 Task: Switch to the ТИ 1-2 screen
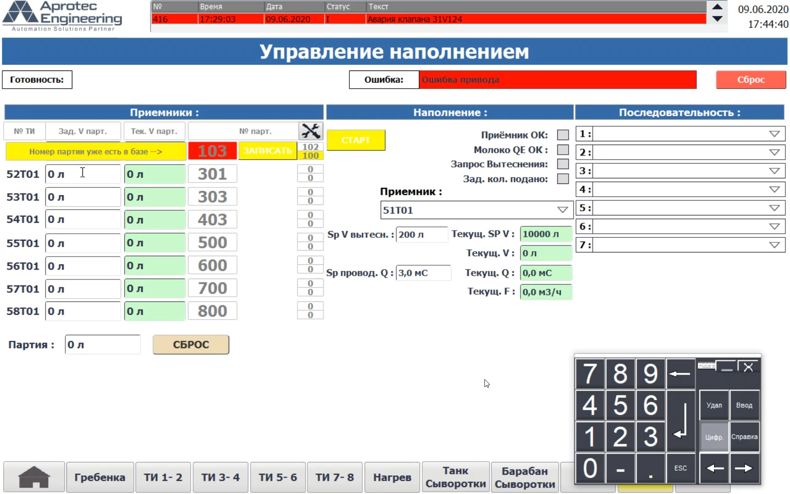[x=163, y=477]
